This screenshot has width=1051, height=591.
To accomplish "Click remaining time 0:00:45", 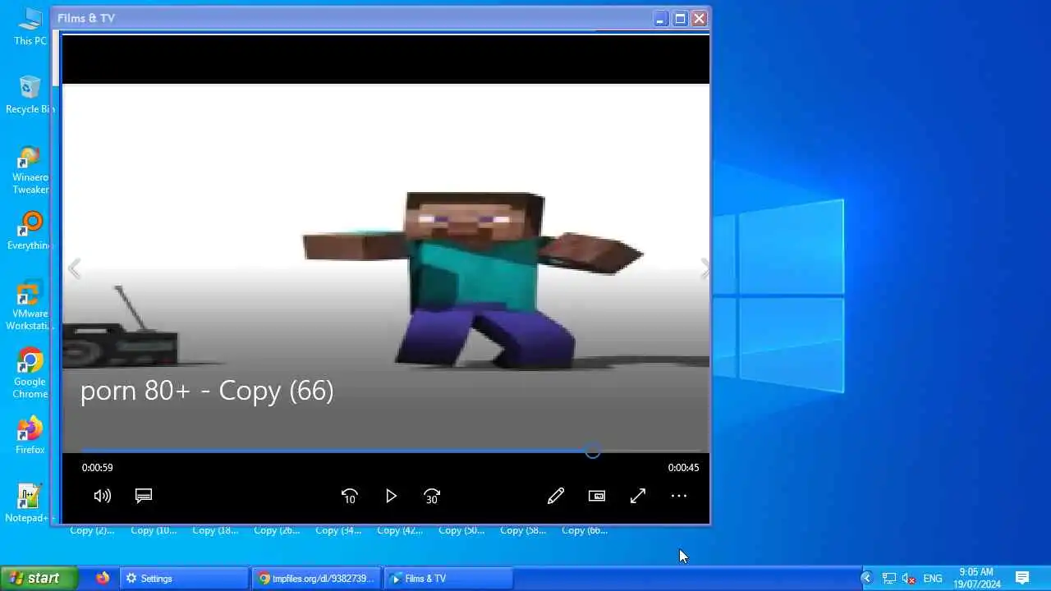I will point(683,468).
